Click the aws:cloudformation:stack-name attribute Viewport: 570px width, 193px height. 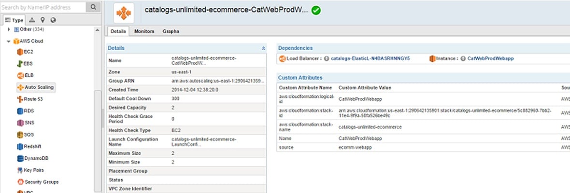coord(306,126)
